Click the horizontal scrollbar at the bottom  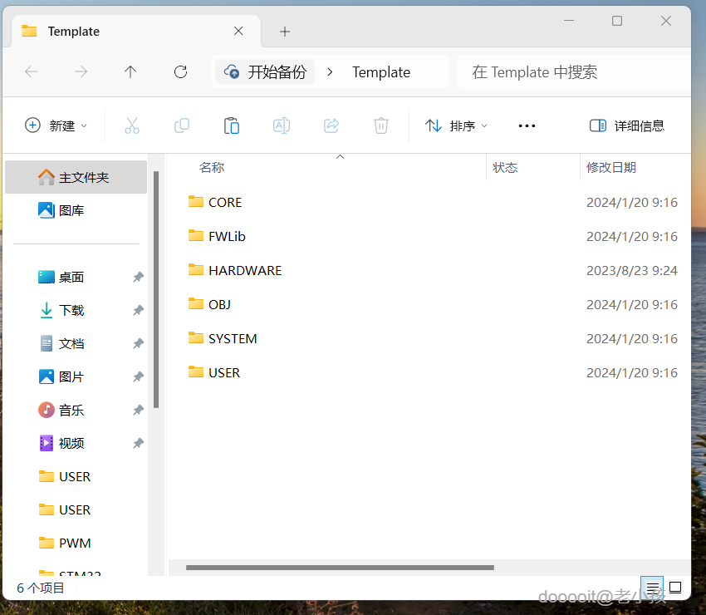point(341,568)
